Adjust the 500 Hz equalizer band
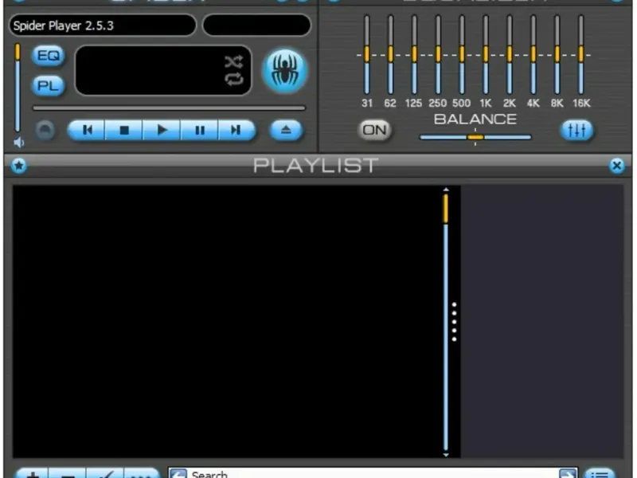637x478 pixels. pyautogui.click(x=462, y=55)
